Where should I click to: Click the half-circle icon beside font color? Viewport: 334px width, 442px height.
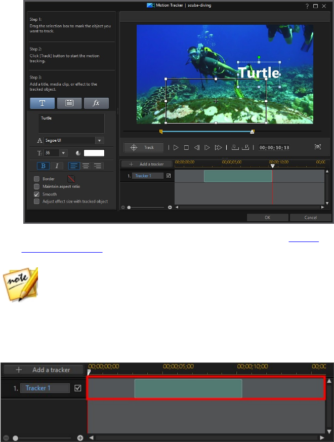(78, 153)
